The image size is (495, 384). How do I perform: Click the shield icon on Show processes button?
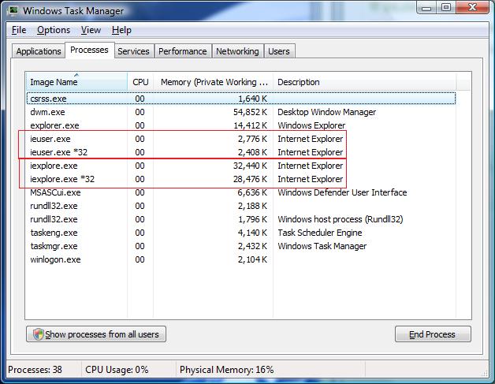click(38, 334)
